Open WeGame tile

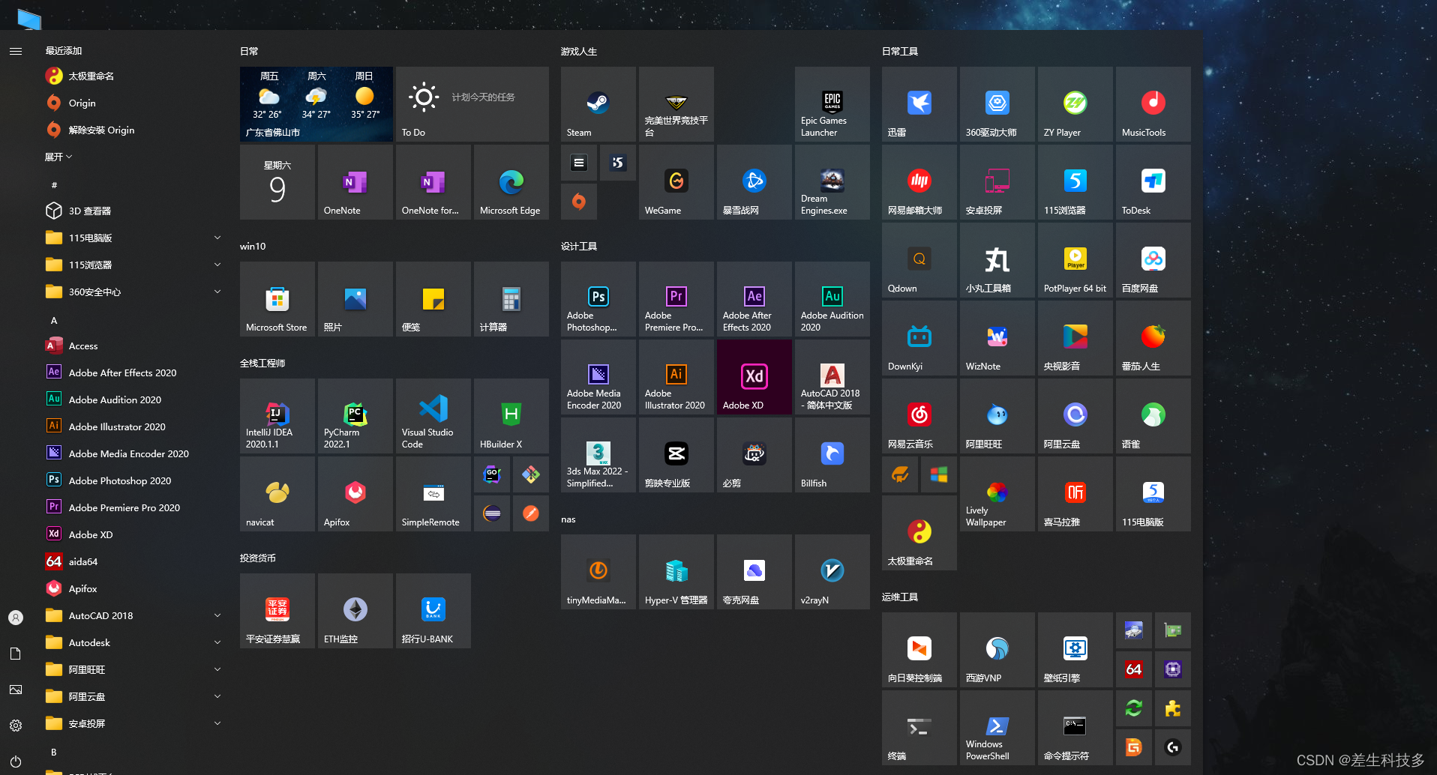pyautogui.click(x=676, y=182)
